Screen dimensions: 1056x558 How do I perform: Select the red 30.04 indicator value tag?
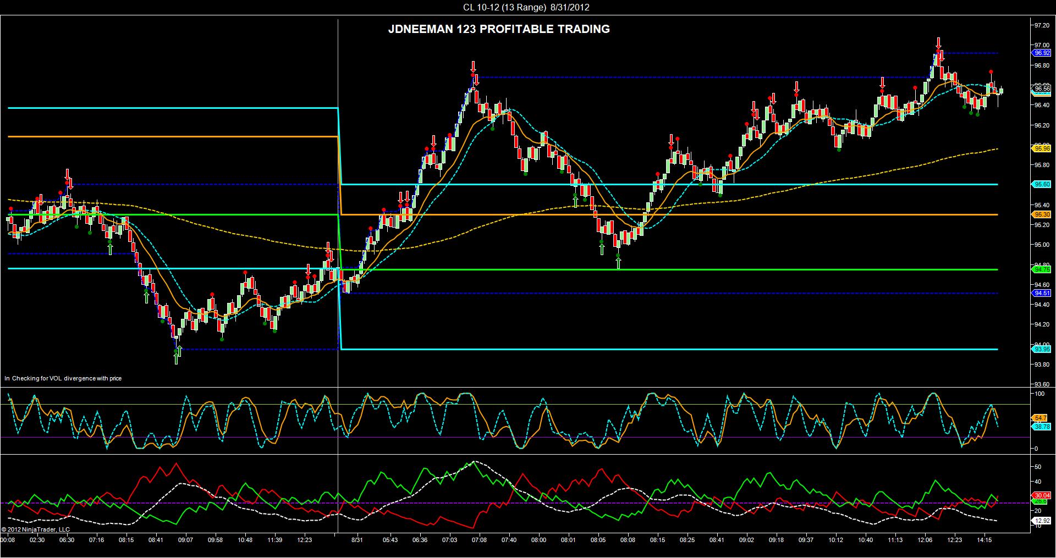(1042, 495)
